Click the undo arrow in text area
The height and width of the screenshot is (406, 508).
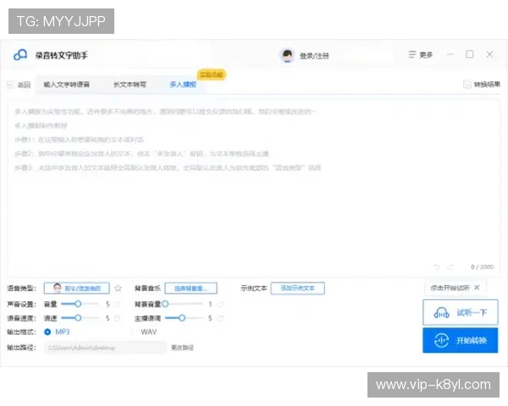click(x=437, y=267)
